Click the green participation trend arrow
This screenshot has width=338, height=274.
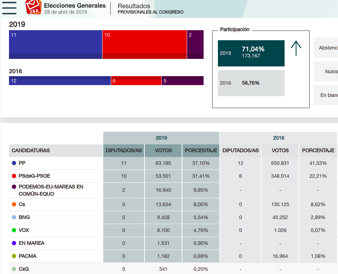[x=296, y=48]
